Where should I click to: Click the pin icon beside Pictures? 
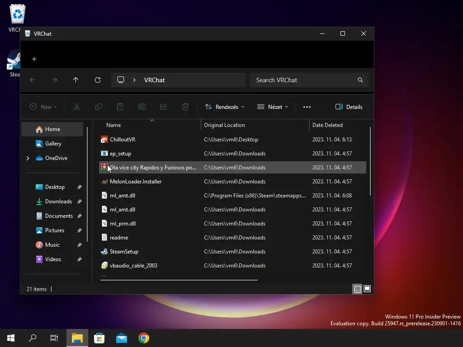coord(79,230)
